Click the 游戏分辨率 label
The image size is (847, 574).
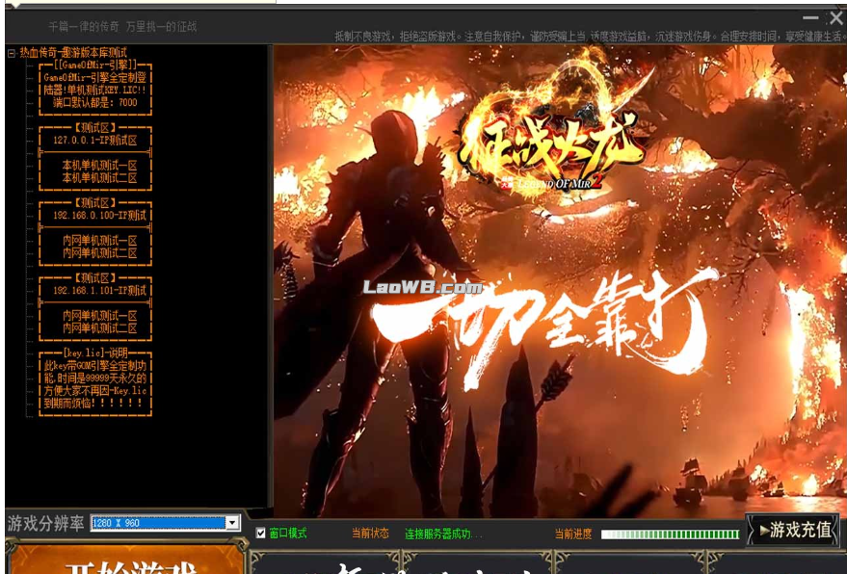[46, 523]
